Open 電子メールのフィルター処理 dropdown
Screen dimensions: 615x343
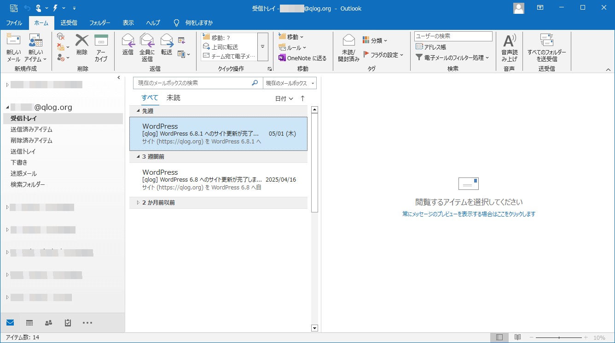(452, 58)
